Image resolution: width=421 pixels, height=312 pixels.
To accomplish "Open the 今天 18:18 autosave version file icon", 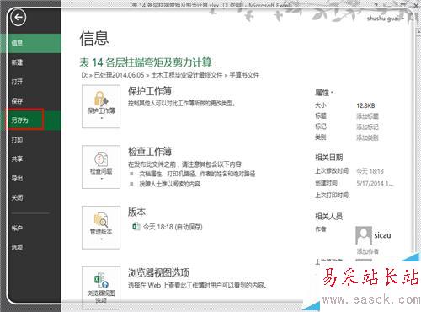I will click(x=136, y=226).
